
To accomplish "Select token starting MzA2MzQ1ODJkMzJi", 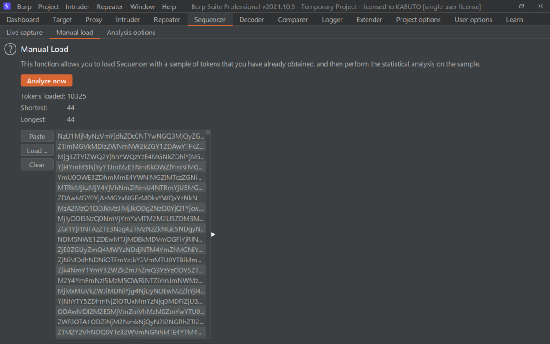I will [x=131, y=208].
